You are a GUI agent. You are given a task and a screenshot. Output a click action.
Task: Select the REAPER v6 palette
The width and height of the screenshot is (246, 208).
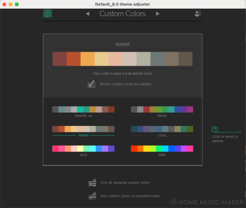click(83, 112)
